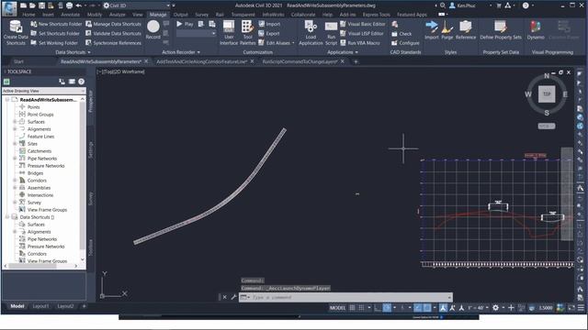Screen dimensions: 588x330
Task: Switch to AddTinAndCircleAlongCorridorFeatureLine drawing tab
Action: (x=201, y=61)
